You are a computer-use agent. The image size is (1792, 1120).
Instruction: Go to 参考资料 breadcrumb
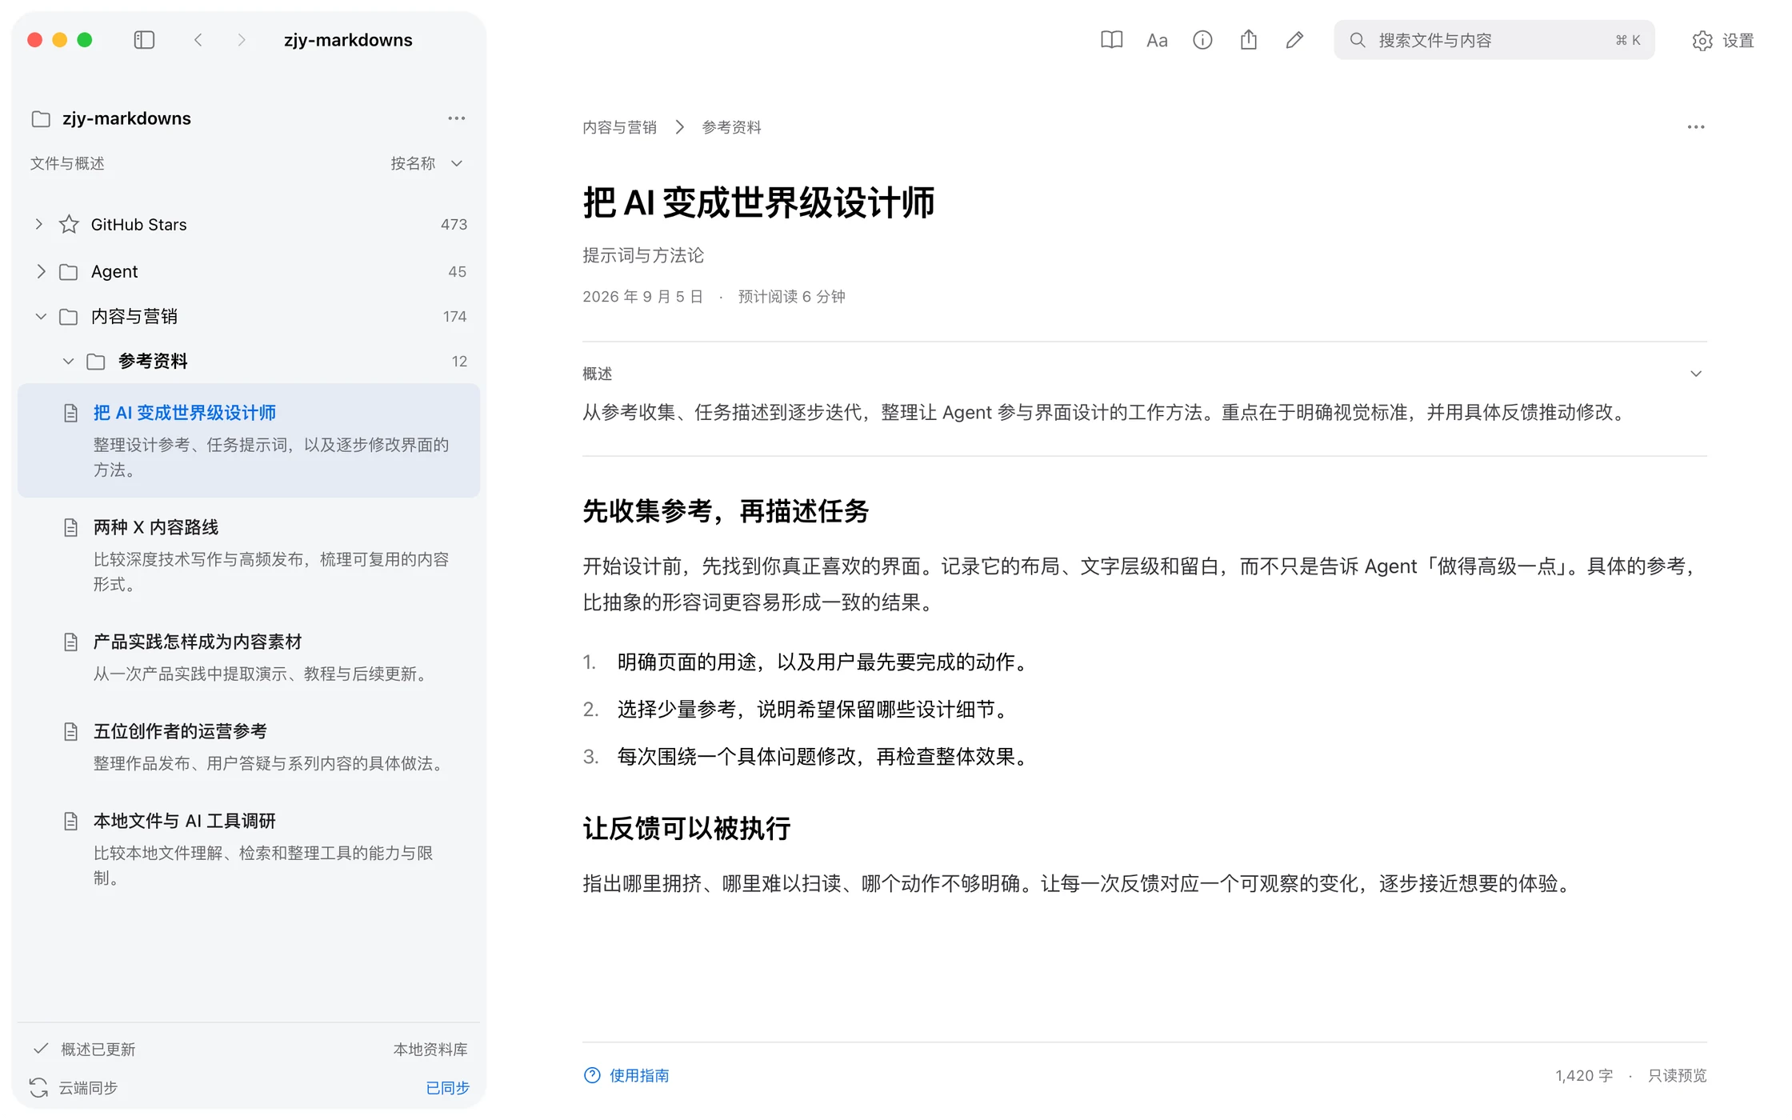pyautogui.click(x=731, y=127)
